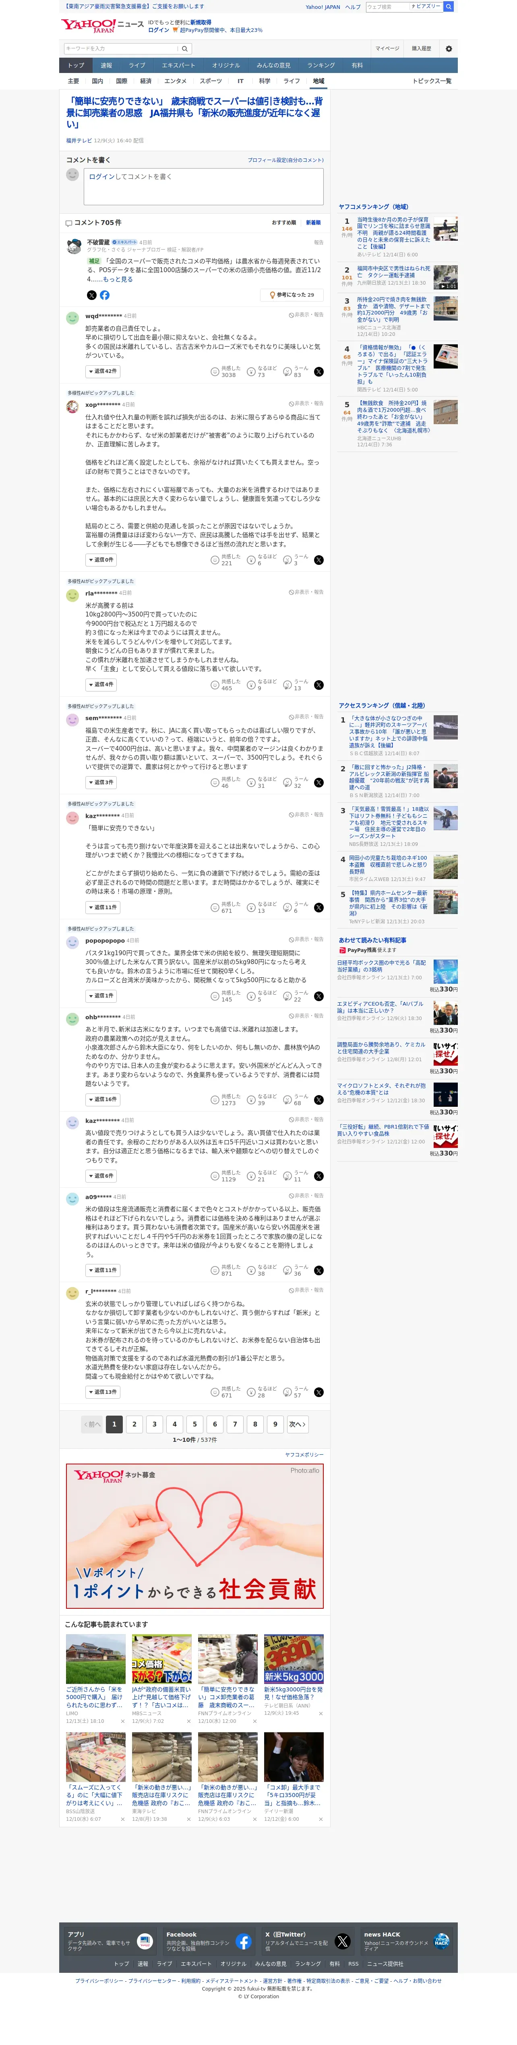Share wqd's comment via X icon
The image size is (517, 2045).
[319, 371]
